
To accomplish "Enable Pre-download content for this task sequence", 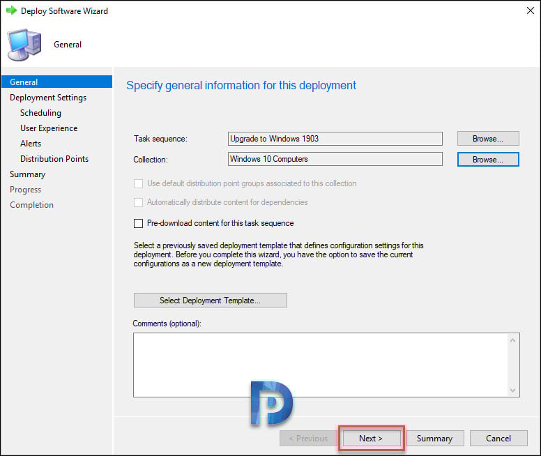I will 138,223.
